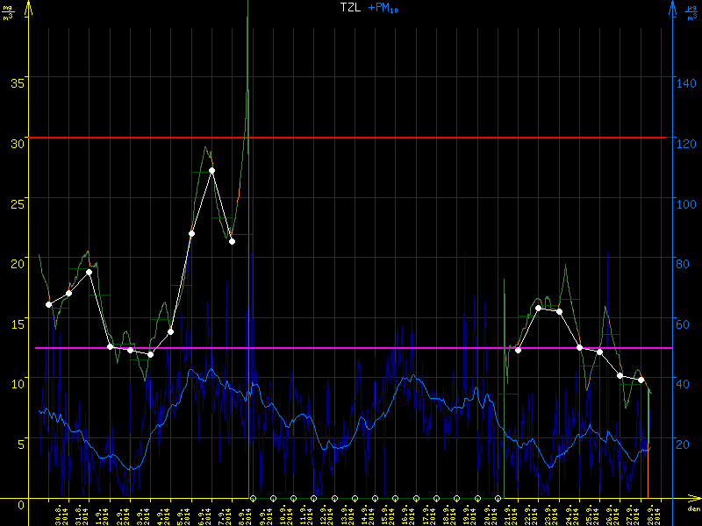Click the blue right axis unit label

694,11
